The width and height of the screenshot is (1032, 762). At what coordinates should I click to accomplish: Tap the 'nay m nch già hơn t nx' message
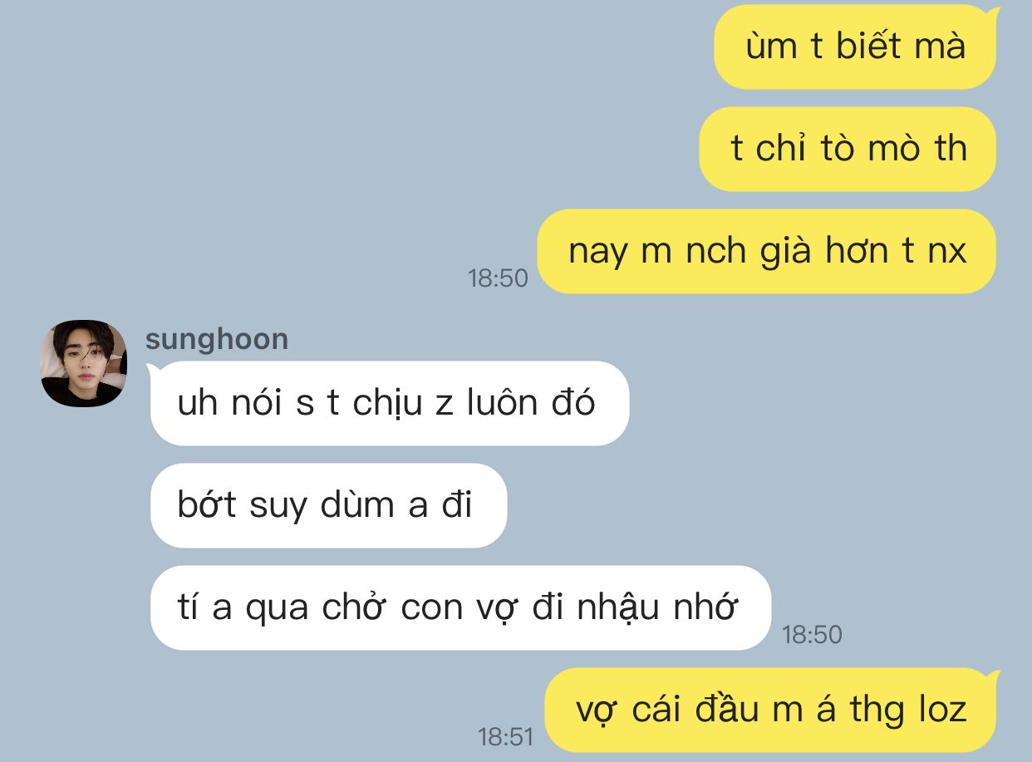(767, 251)
